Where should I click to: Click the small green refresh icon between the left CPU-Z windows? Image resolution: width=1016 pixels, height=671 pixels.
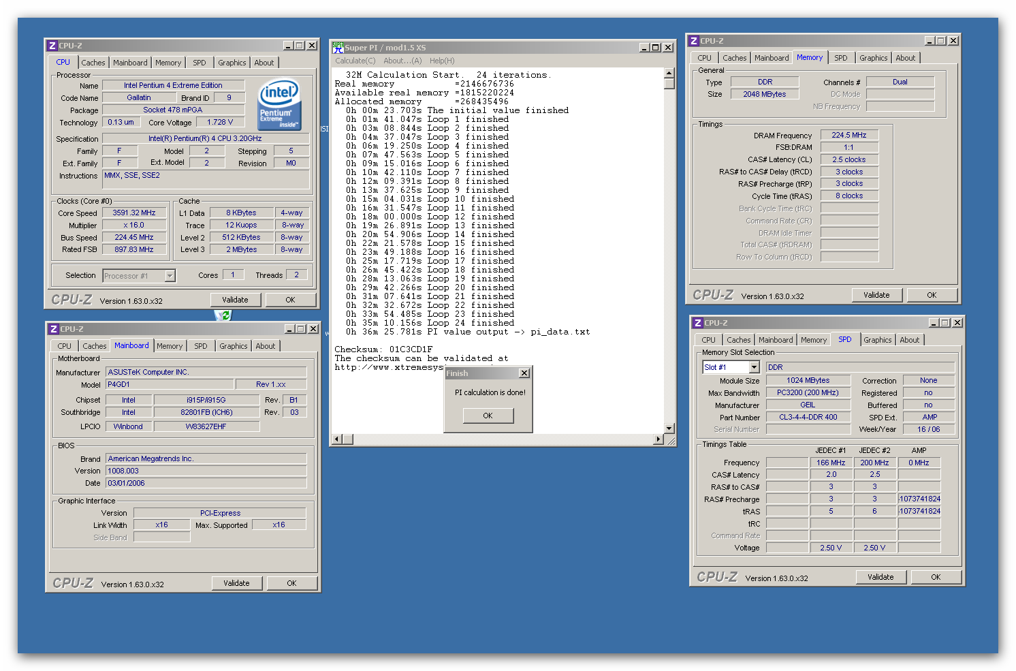tap(223, 315)
